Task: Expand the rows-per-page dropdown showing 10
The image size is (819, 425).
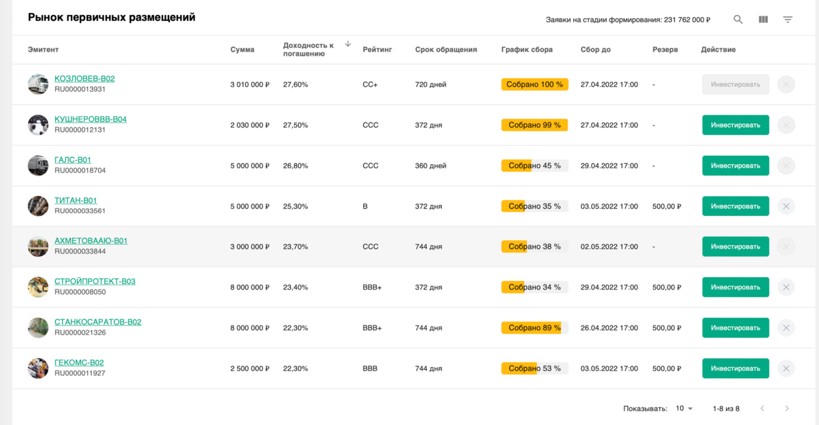Action: click(684, 409)
